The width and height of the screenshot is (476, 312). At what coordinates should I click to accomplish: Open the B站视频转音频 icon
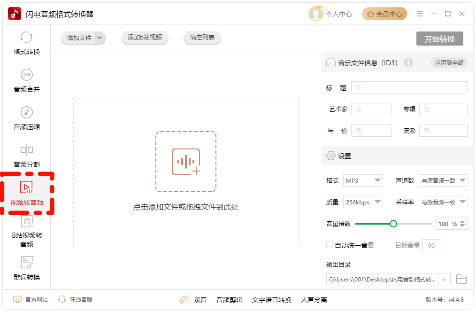click(x=27, y=221)
